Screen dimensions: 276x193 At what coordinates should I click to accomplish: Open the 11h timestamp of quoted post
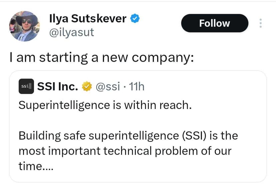(136, 87)
